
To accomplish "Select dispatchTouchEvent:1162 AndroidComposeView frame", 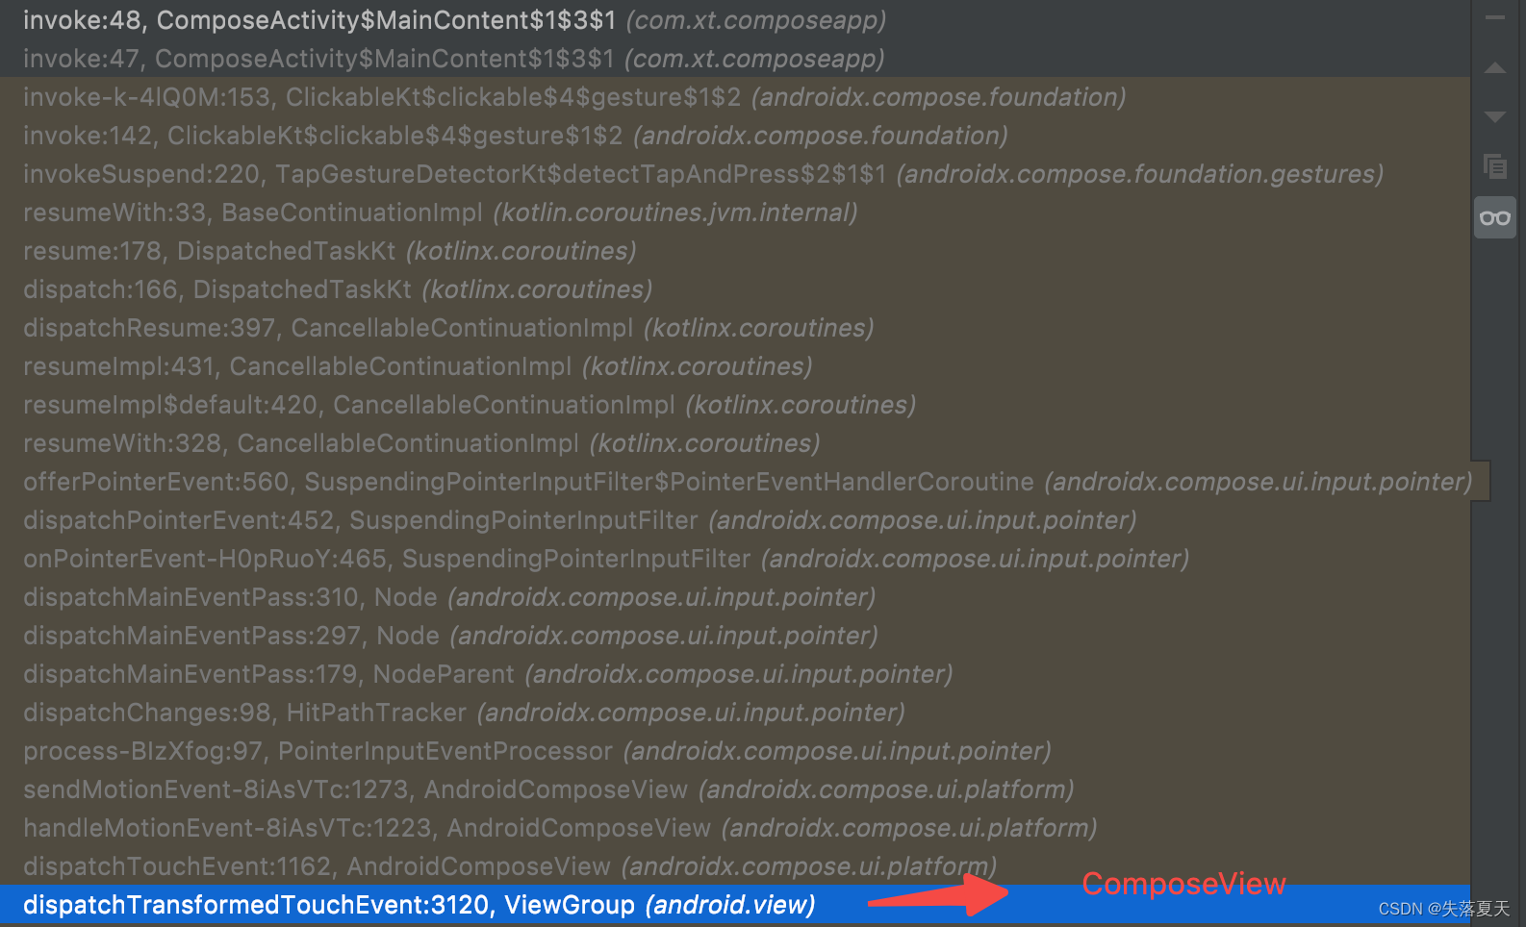I will (x=735, y=865).
